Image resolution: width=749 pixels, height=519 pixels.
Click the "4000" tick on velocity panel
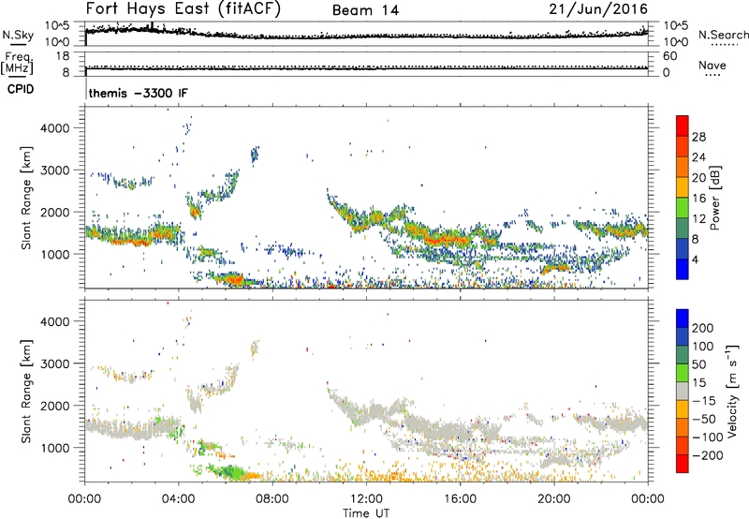pos(54,321)
